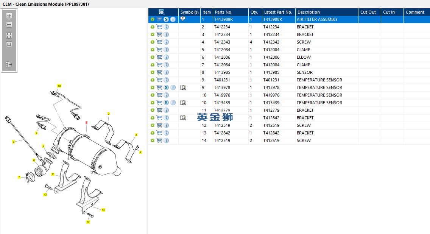
Task: Click the parts number T412806
Action: pyautogui.click(x=222, y=57)
